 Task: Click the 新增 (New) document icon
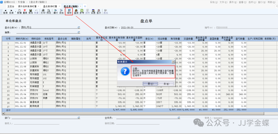19,11
